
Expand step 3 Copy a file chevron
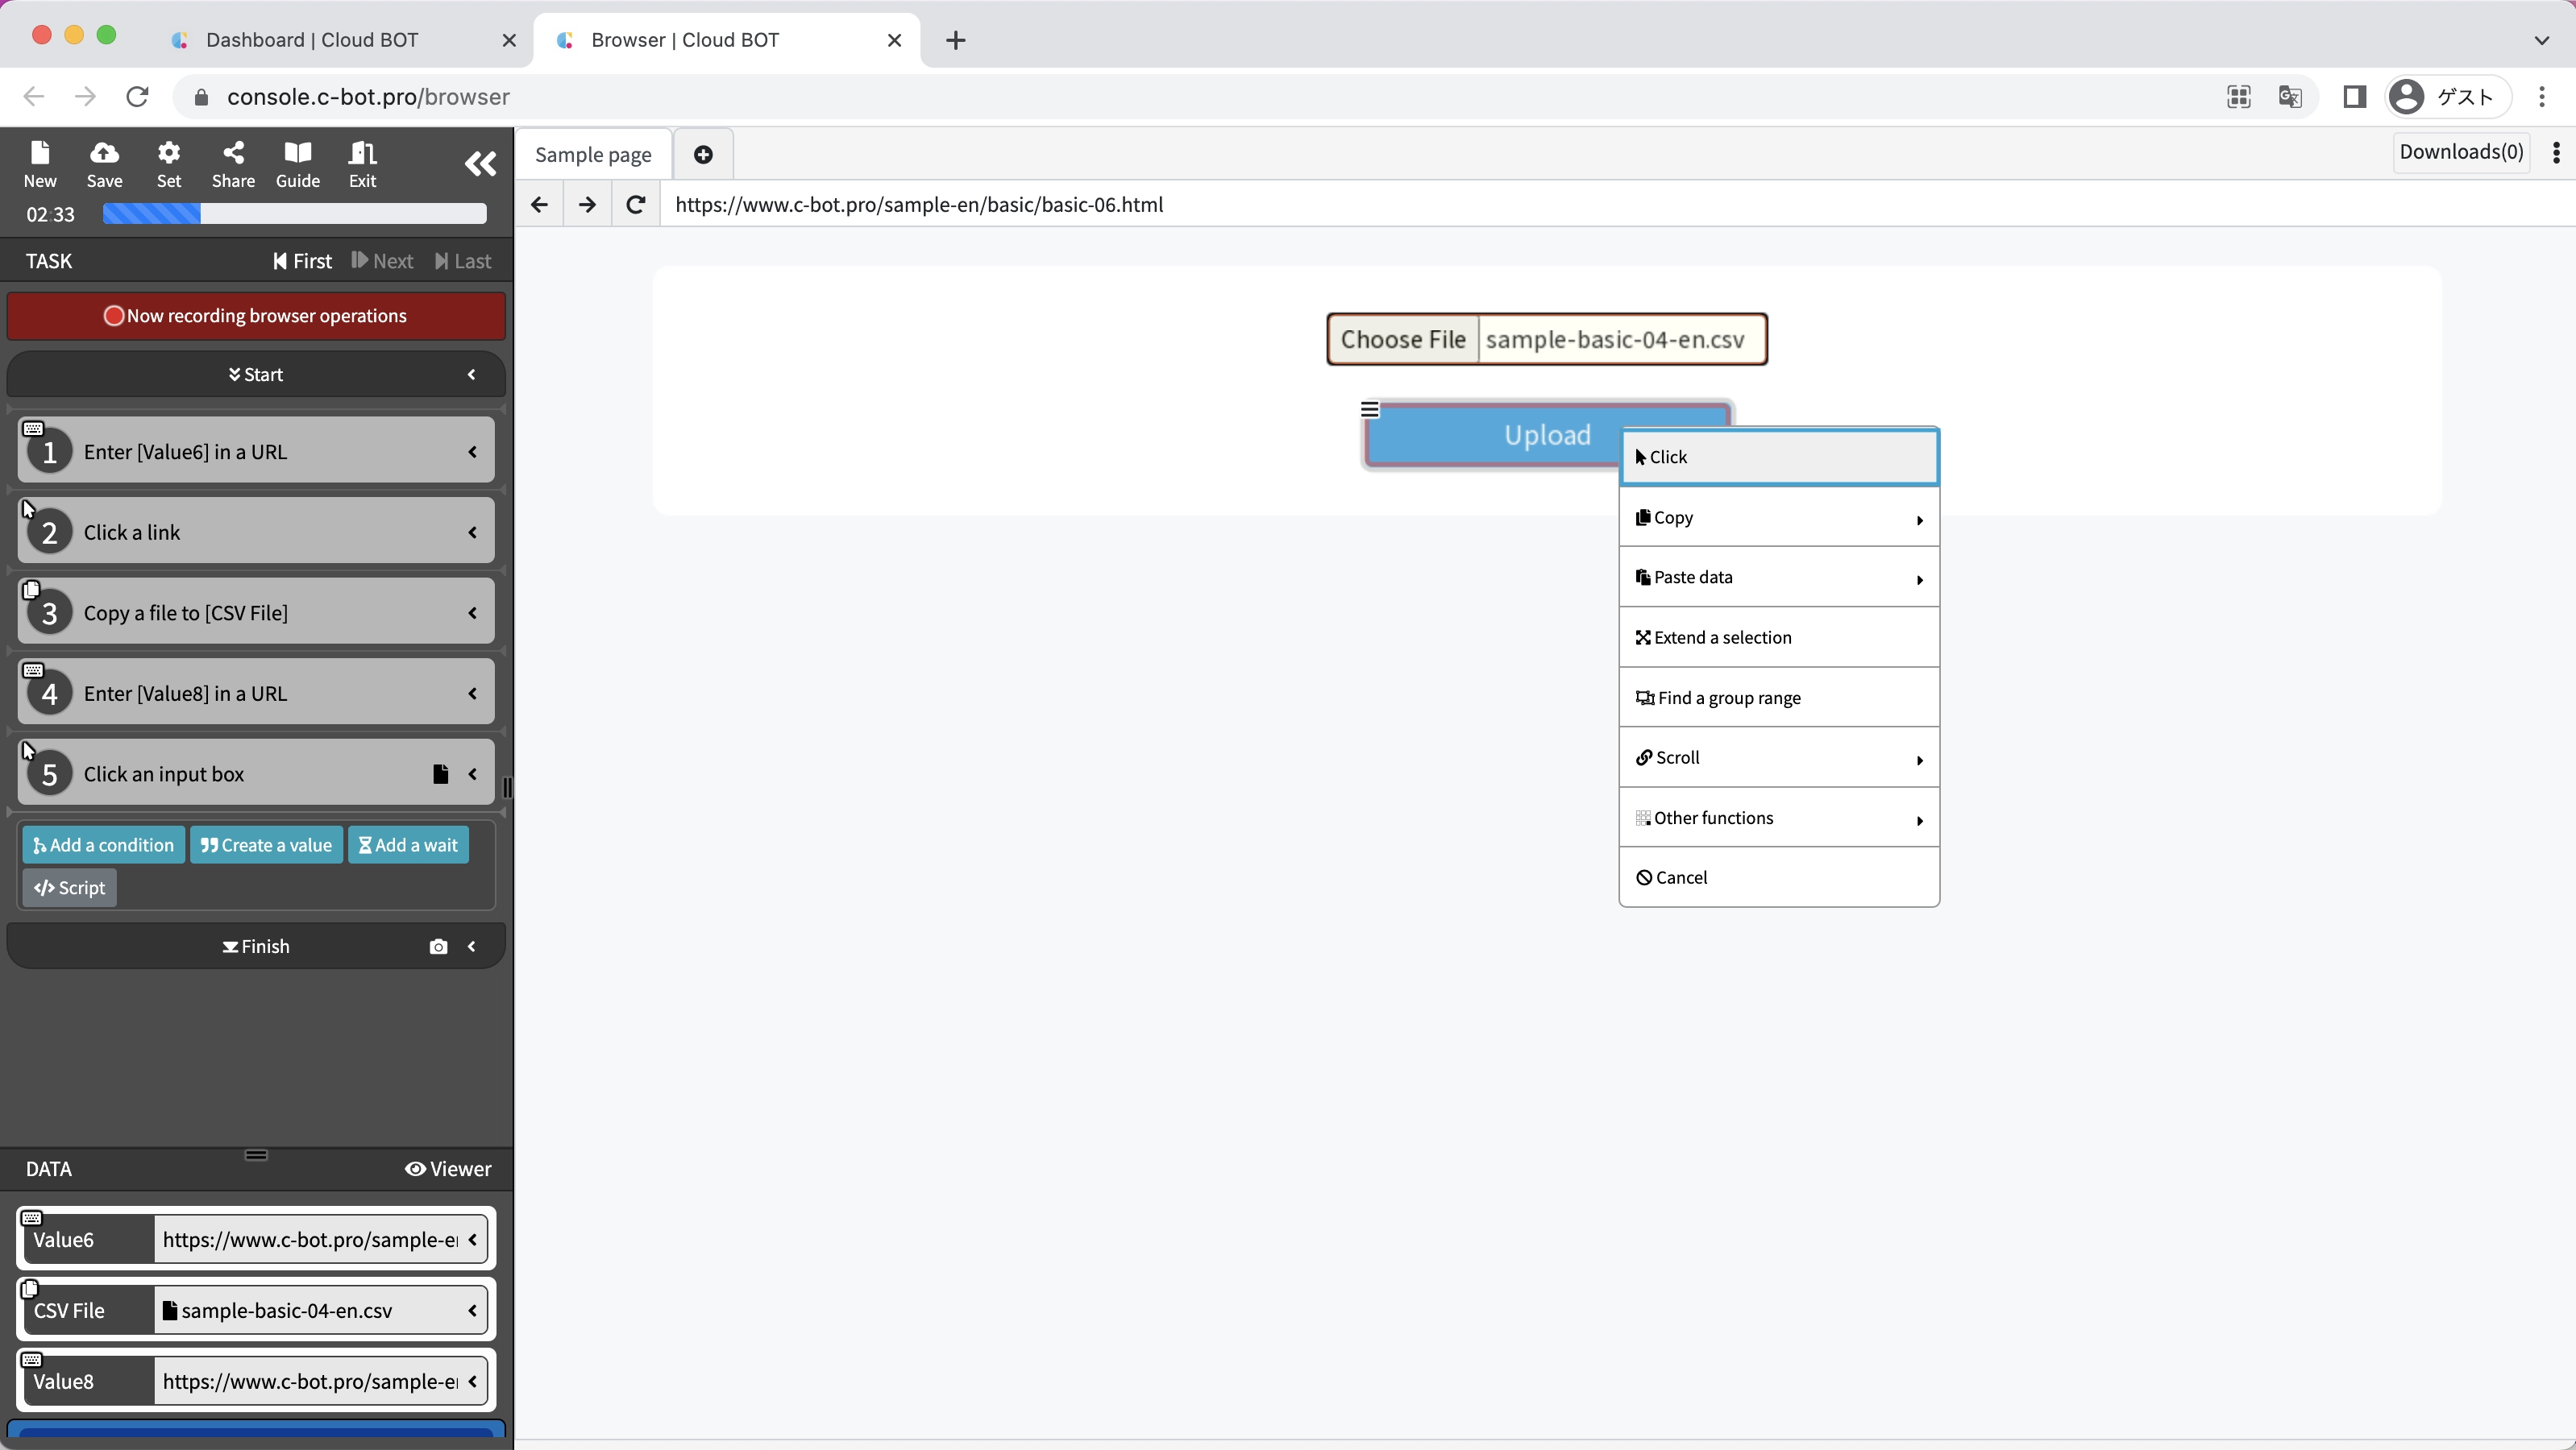click(x=473, y=612)
